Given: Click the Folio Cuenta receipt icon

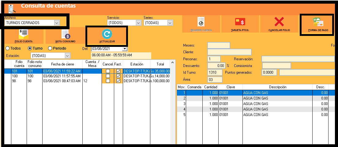Looking at the screenshot, I should (x=24, y=34).
